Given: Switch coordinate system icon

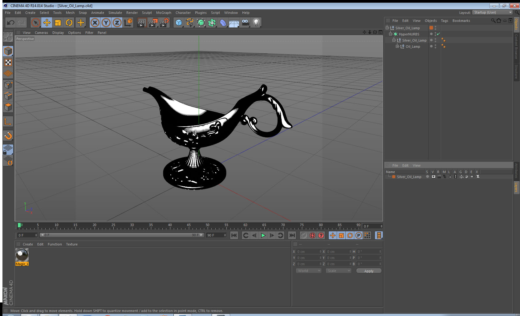Looking at the screenshot, I should (128, 22).
